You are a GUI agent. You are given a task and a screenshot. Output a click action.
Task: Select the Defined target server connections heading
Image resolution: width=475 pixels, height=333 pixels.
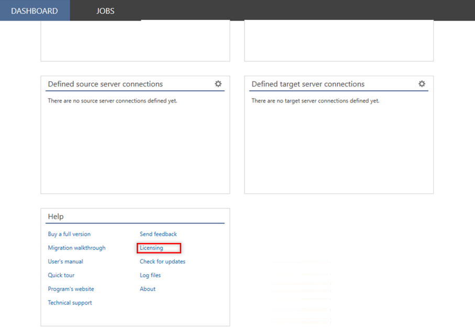coord(308,84)
